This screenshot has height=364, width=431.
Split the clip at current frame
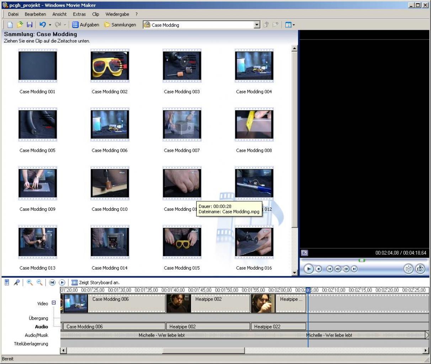tap(409, 269)
